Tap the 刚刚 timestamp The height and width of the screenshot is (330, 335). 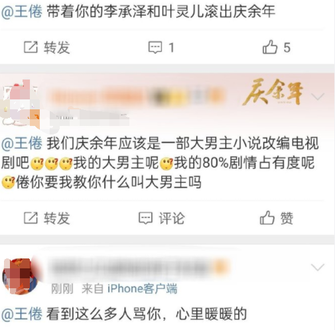pos(62,289)
